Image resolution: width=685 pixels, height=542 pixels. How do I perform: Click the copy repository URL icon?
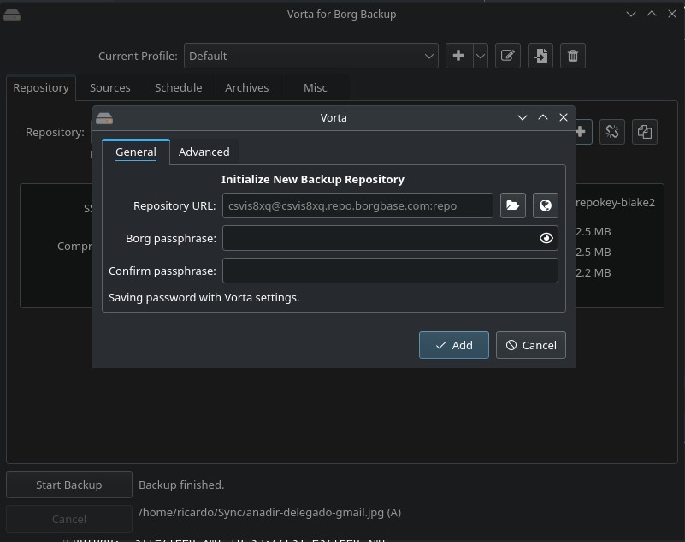pos(645,132)
